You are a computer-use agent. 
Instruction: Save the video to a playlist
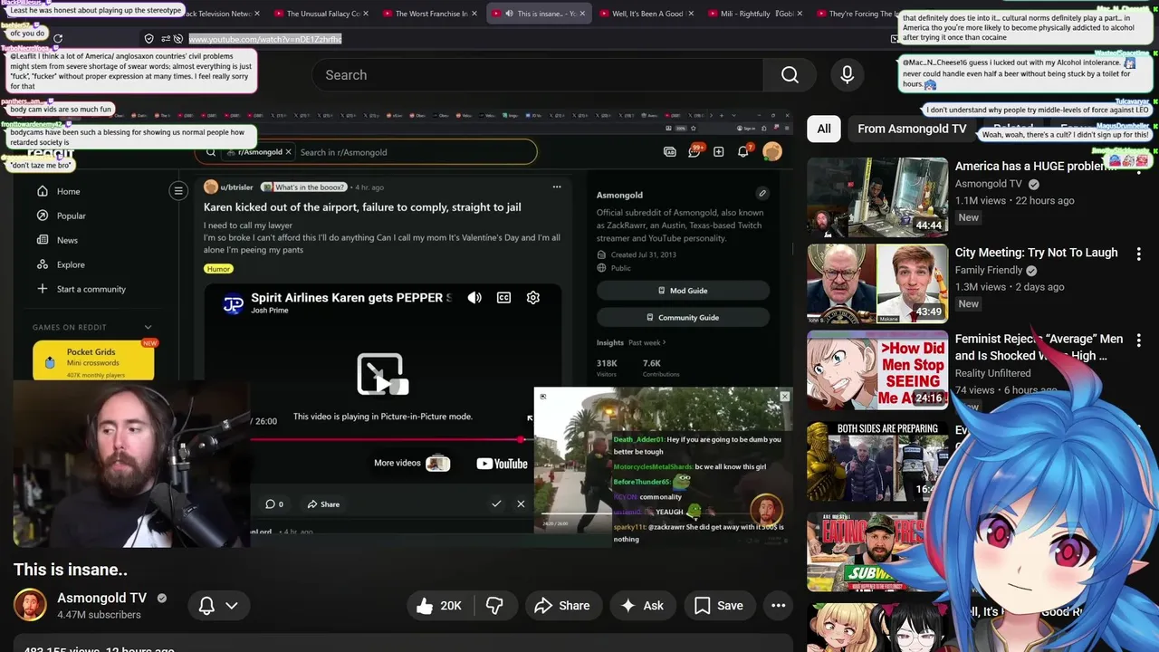click(719, 606)
